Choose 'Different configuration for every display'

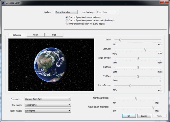pyautogui.click(x=67, y=24)
